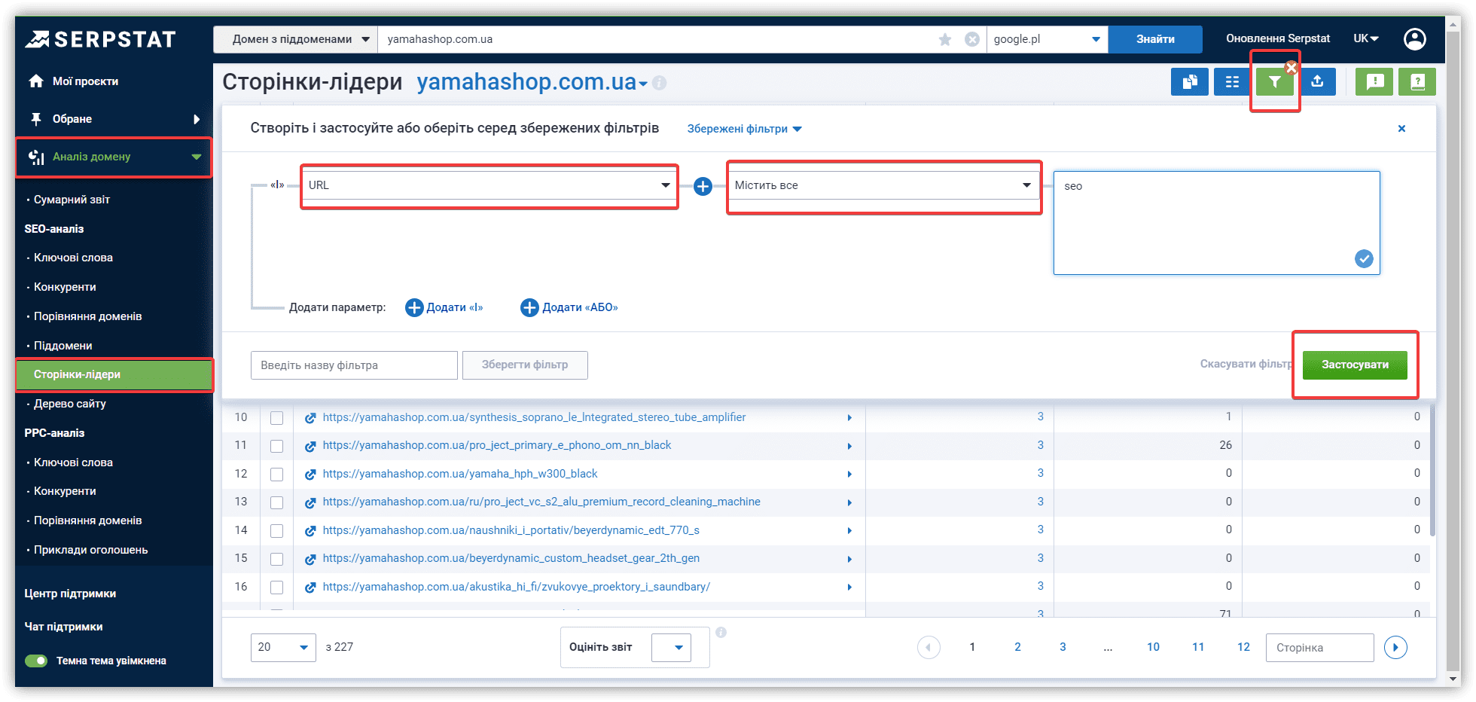The width and height of the screenshot is (1476, 702).
Task: Click Додати «АБО» to add condition
Action: [x=569, y=307]
